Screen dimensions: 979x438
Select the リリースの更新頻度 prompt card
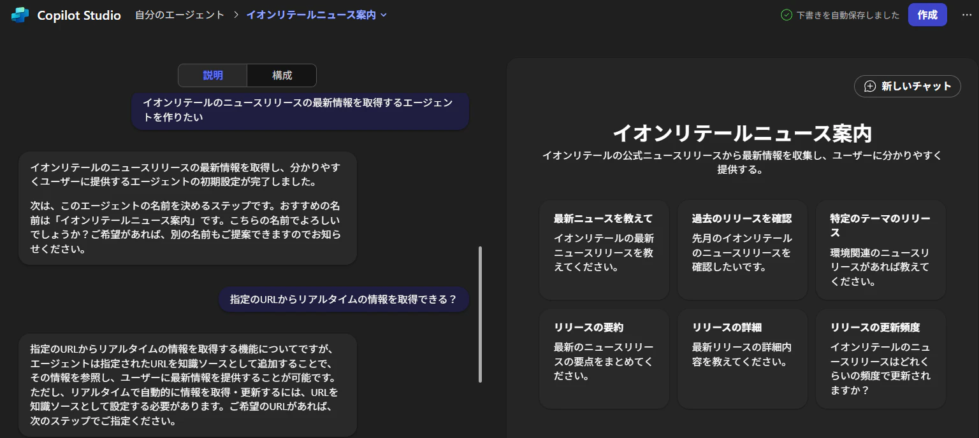(x=881, y=359)
